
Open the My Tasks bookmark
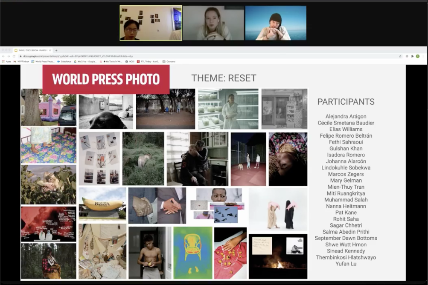pyautogui.click(x=111, y=62)
